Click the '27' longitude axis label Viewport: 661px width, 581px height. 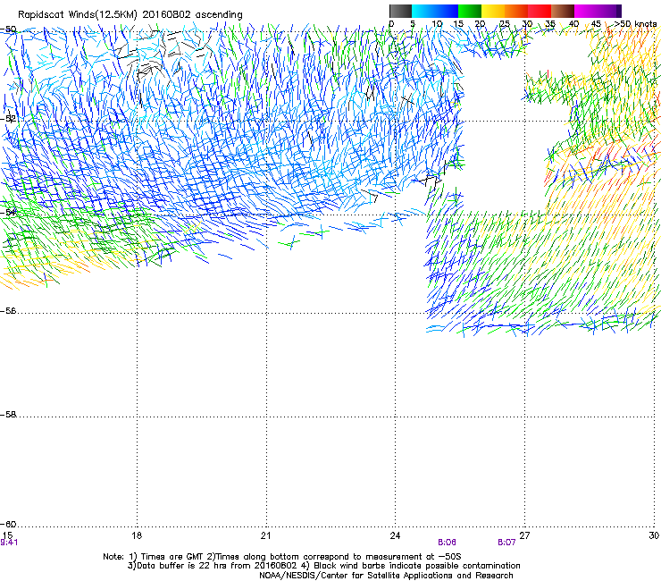(525, 535)
